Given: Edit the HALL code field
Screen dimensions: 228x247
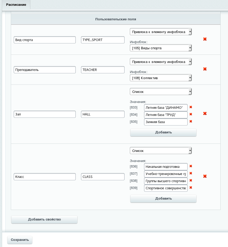Looking at the screenshot, I should (103, 114).
